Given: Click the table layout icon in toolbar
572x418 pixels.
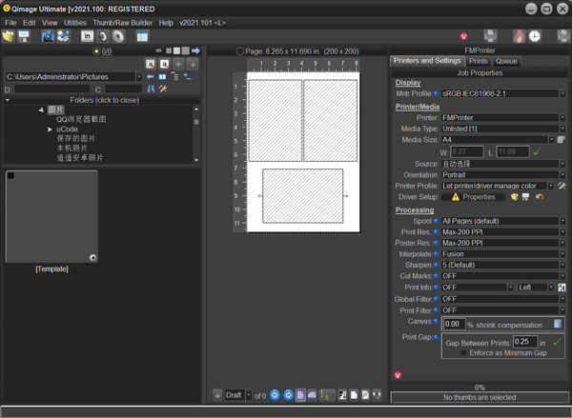Looking at the screenshot, I should 142,36.
